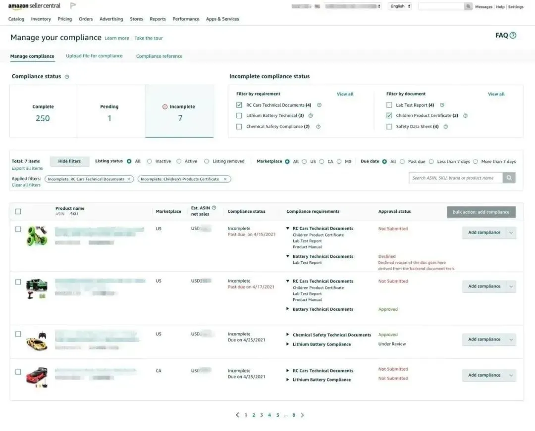The width and height of the screenshot is (535, 431).
Task: Click info icon next to Est. ASIN net sales
Action: 214,207
